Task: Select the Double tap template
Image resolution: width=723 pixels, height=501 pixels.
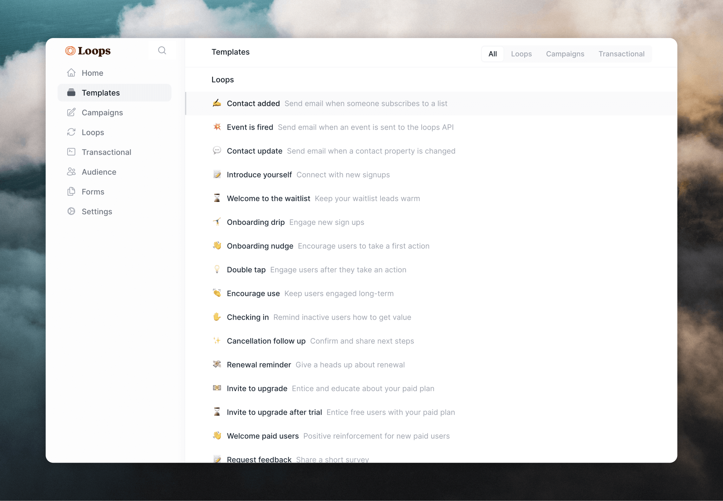Action: click(x=431, y=270)
